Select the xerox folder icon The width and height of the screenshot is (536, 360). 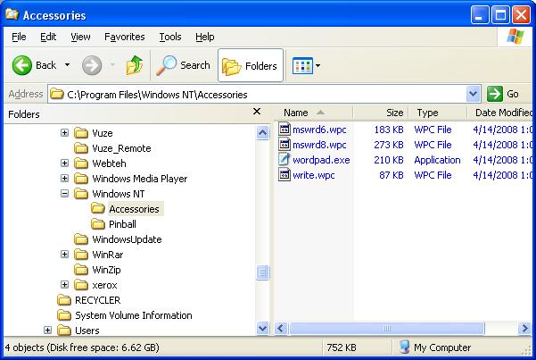(81, 284)
